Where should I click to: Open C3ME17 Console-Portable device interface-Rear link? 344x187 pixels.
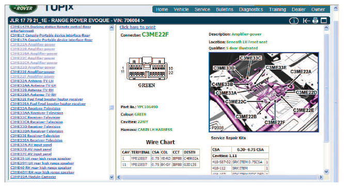tap(50, 35)
